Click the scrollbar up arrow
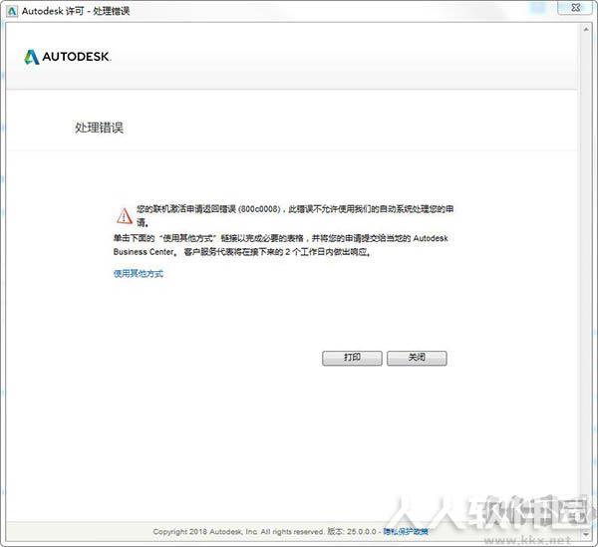Image resolution: width=598 pixels, height=547 pixels. point(586,29)
